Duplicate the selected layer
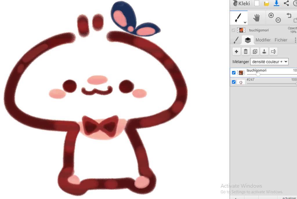Image resolution: width=297 pixels, height=199 pixels. [255, 52]
